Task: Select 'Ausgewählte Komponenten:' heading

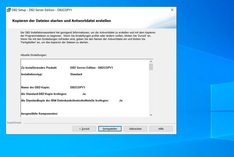Action: click(39, 114)
